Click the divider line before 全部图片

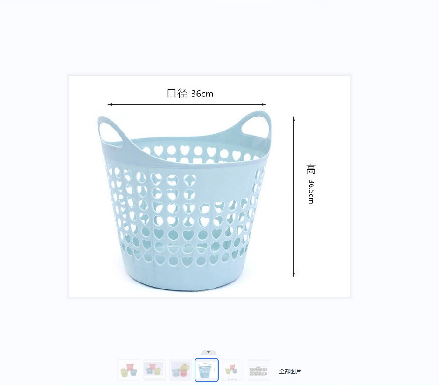(x=275, y=371)
